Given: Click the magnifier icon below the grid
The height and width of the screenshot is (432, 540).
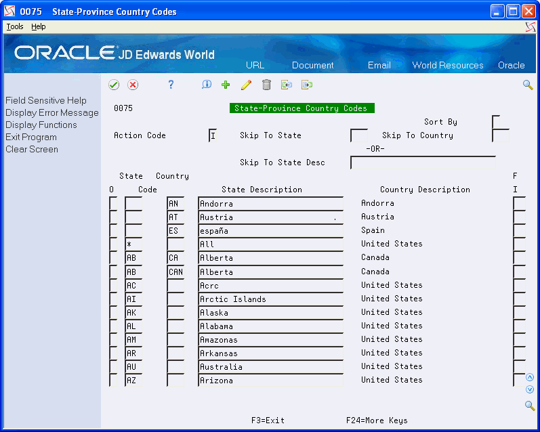Looking at the screenshot, I should point(530,406).
